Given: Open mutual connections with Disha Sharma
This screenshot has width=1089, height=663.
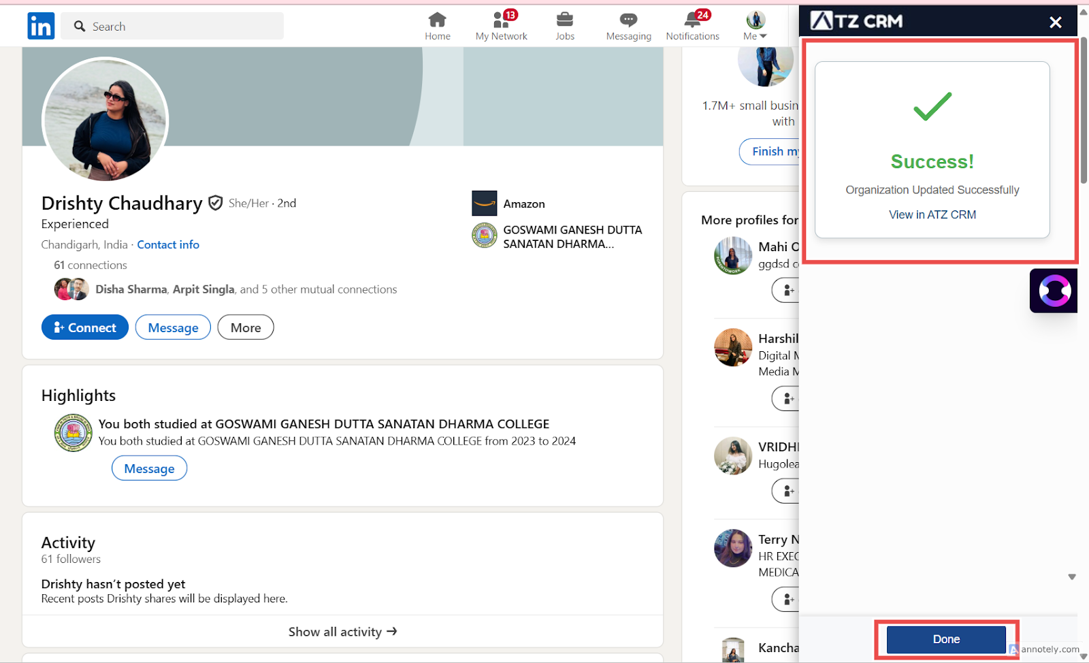Looking at the screenshot, I should click(x=246, y=289).
